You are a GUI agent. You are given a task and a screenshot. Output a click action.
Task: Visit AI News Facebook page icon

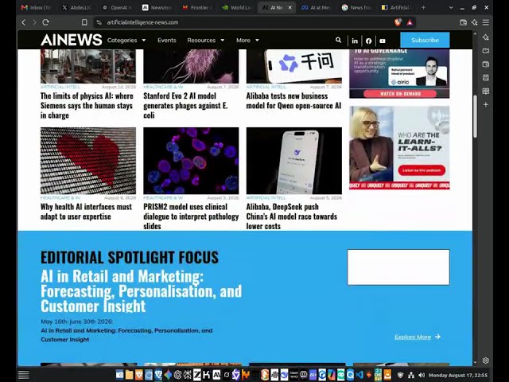368,41
